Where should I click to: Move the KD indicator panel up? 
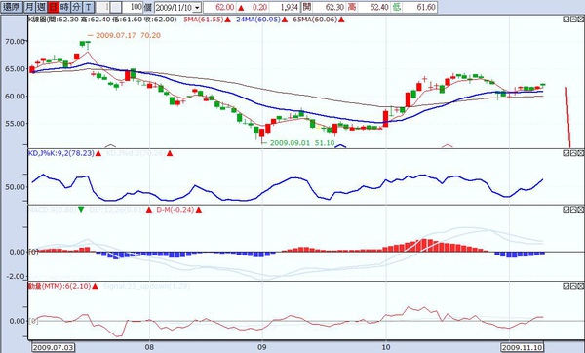(573, 153)
